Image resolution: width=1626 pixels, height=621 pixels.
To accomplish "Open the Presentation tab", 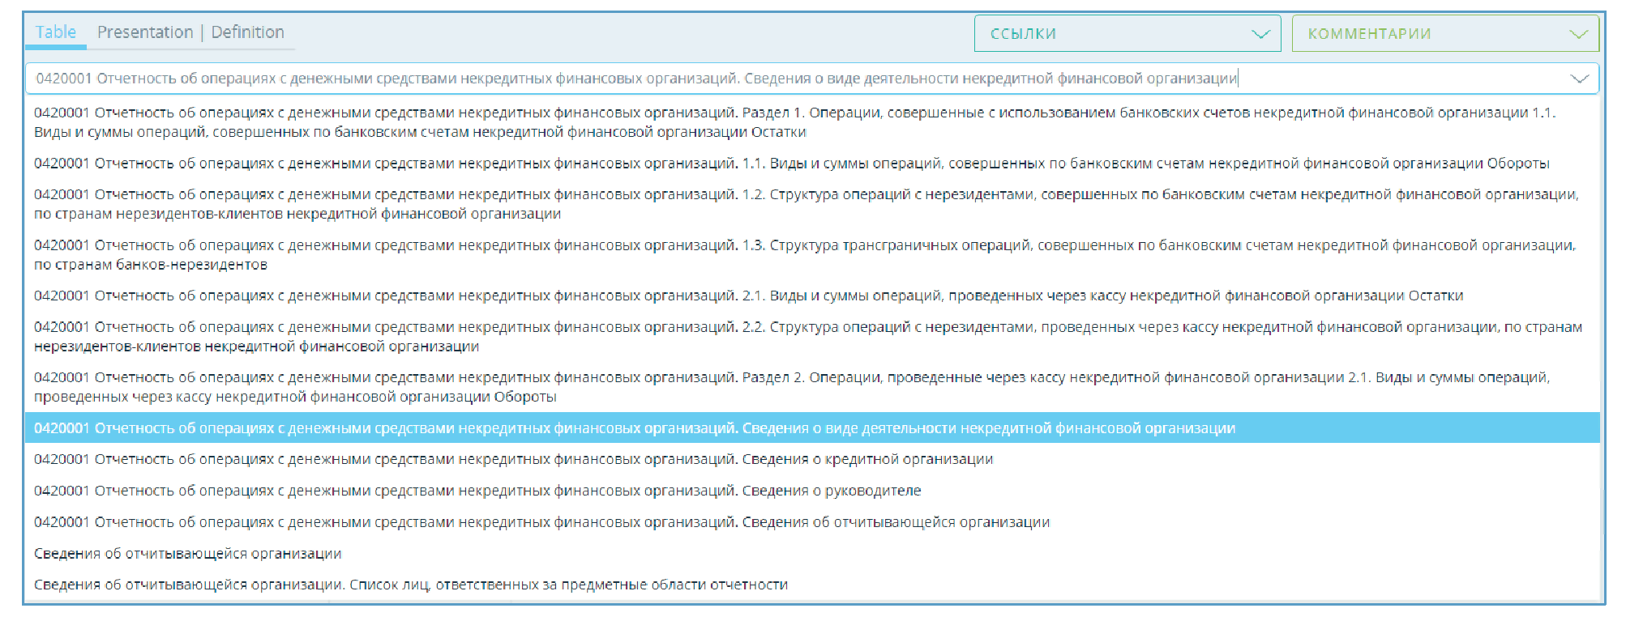I will click(x=144, y=32).
